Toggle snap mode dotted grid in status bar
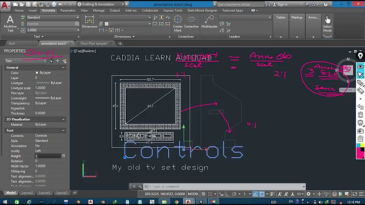Viewport: 365px width, 205px height. [x=210, y=194]
